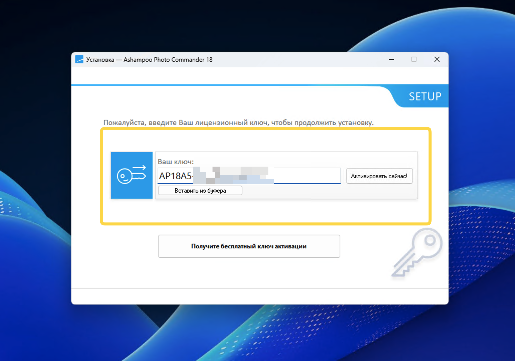Click Получите бесплатный ключ активации button
Viewport: 515px width, 361px height.
(249, 246)
